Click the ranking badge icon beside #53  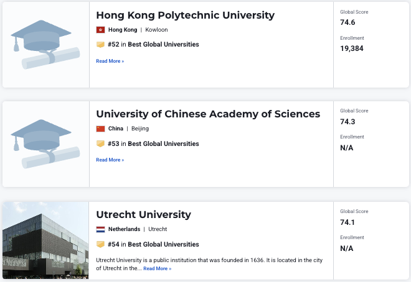pos(100,143)
